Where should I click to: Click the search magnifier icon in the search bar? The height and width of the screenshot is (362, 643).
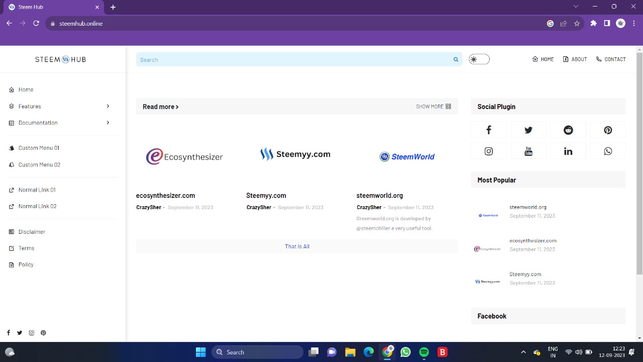click(x=456, y=59)
